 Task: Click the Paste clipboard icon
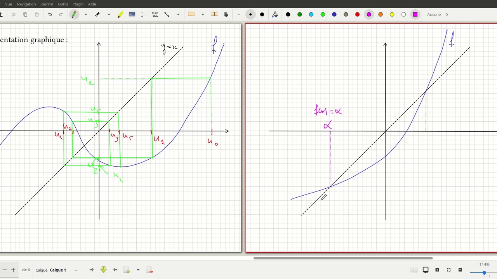37,14
